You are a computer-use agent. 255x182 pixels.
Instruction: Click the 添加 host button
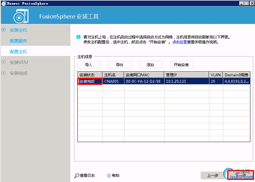151,65
